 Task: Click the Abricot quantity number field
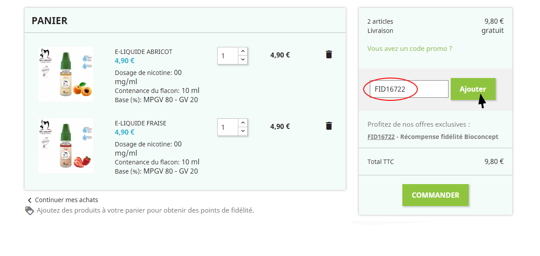click(x=228, y=56)
